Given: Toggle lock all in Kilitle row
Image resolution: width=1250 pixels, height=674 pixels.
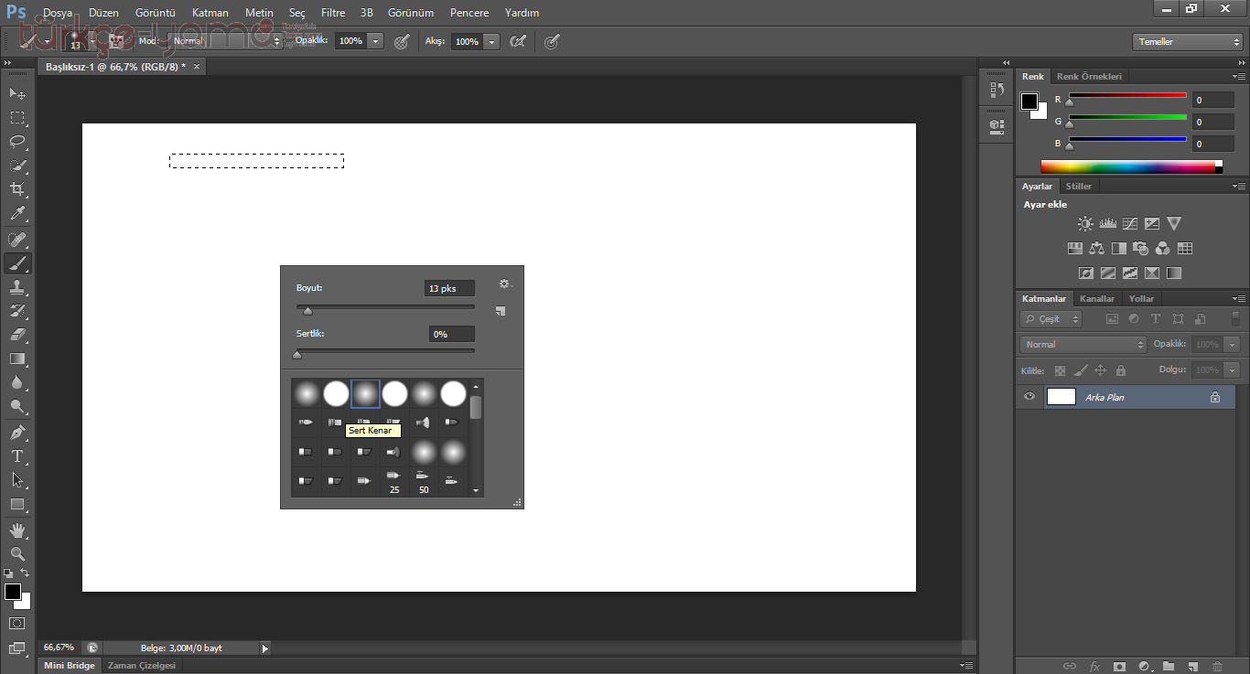Looking at the screenshot, I should [1120, 370].
